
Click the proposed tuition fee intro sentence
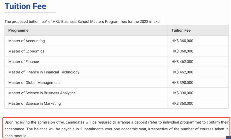tap(82, 21)
